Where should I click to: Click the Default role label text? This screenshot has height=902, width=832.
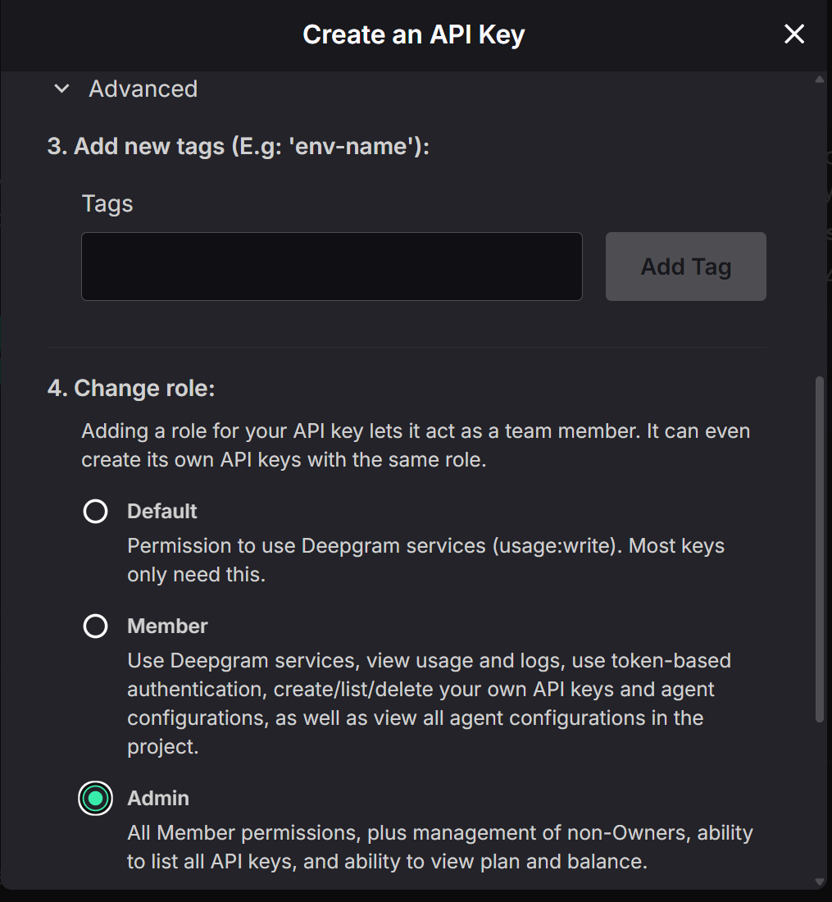[x=162, y=511]
